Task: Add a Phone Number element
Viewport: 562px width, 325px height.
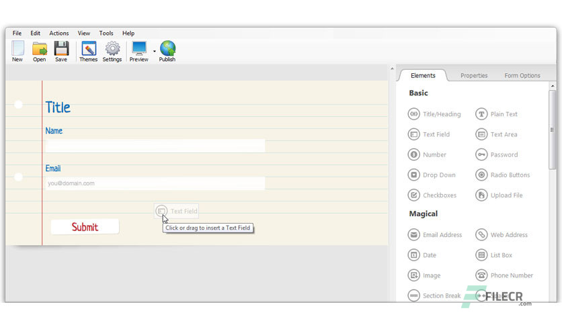Action: 504,275
